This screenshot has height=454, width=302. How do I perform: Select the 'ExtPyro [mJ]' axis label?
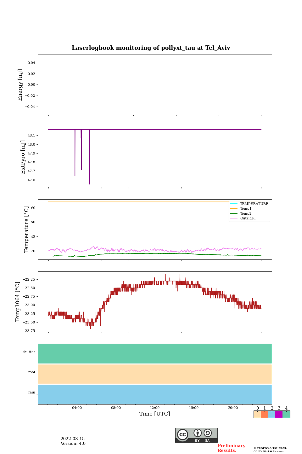pyautogui.click(x=23, y=157)
